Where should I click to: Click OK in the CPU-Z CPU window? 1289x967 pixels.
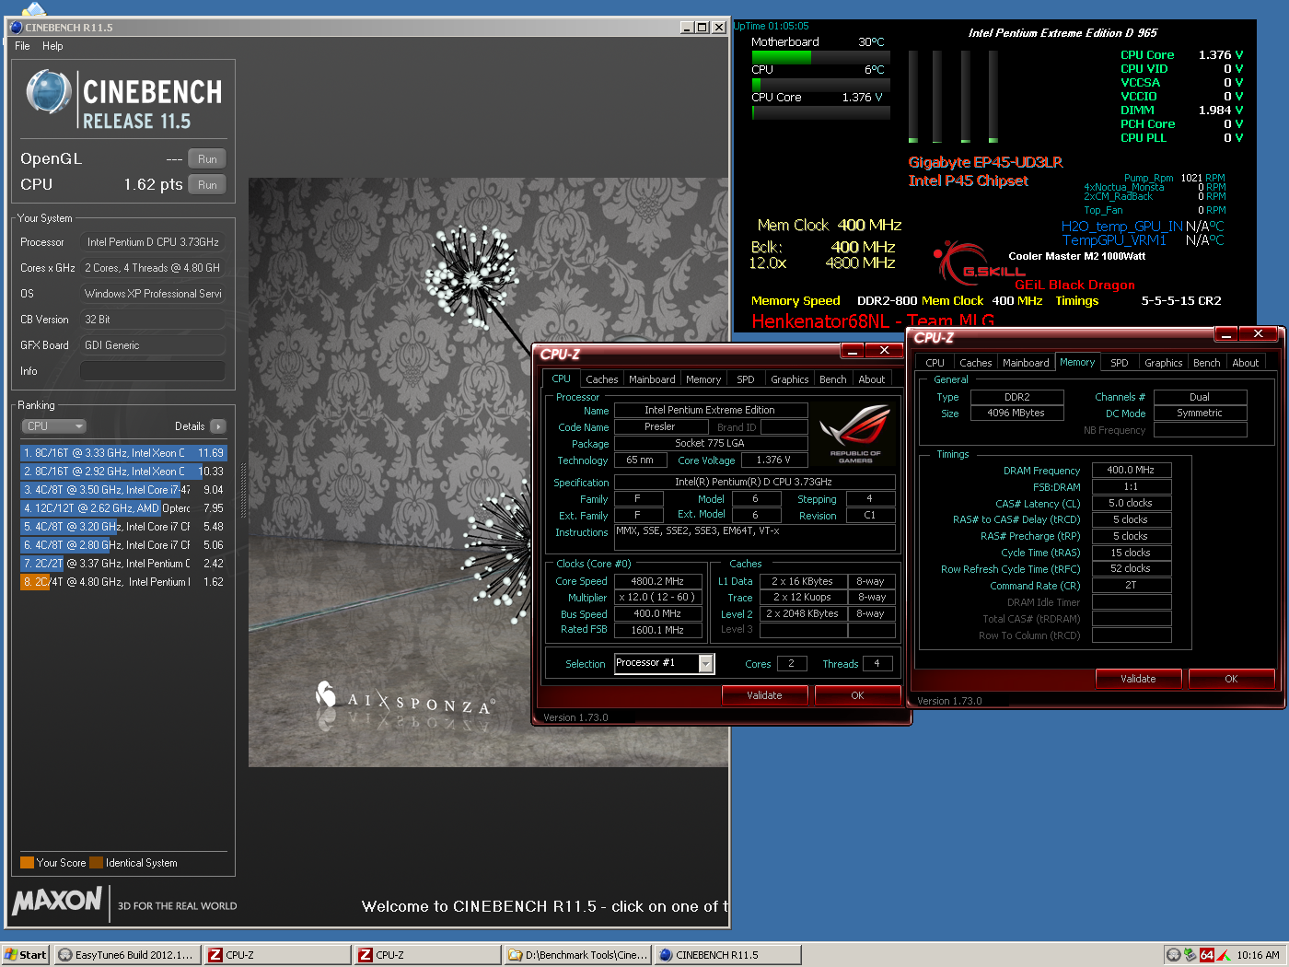click(x=857, y=695)
